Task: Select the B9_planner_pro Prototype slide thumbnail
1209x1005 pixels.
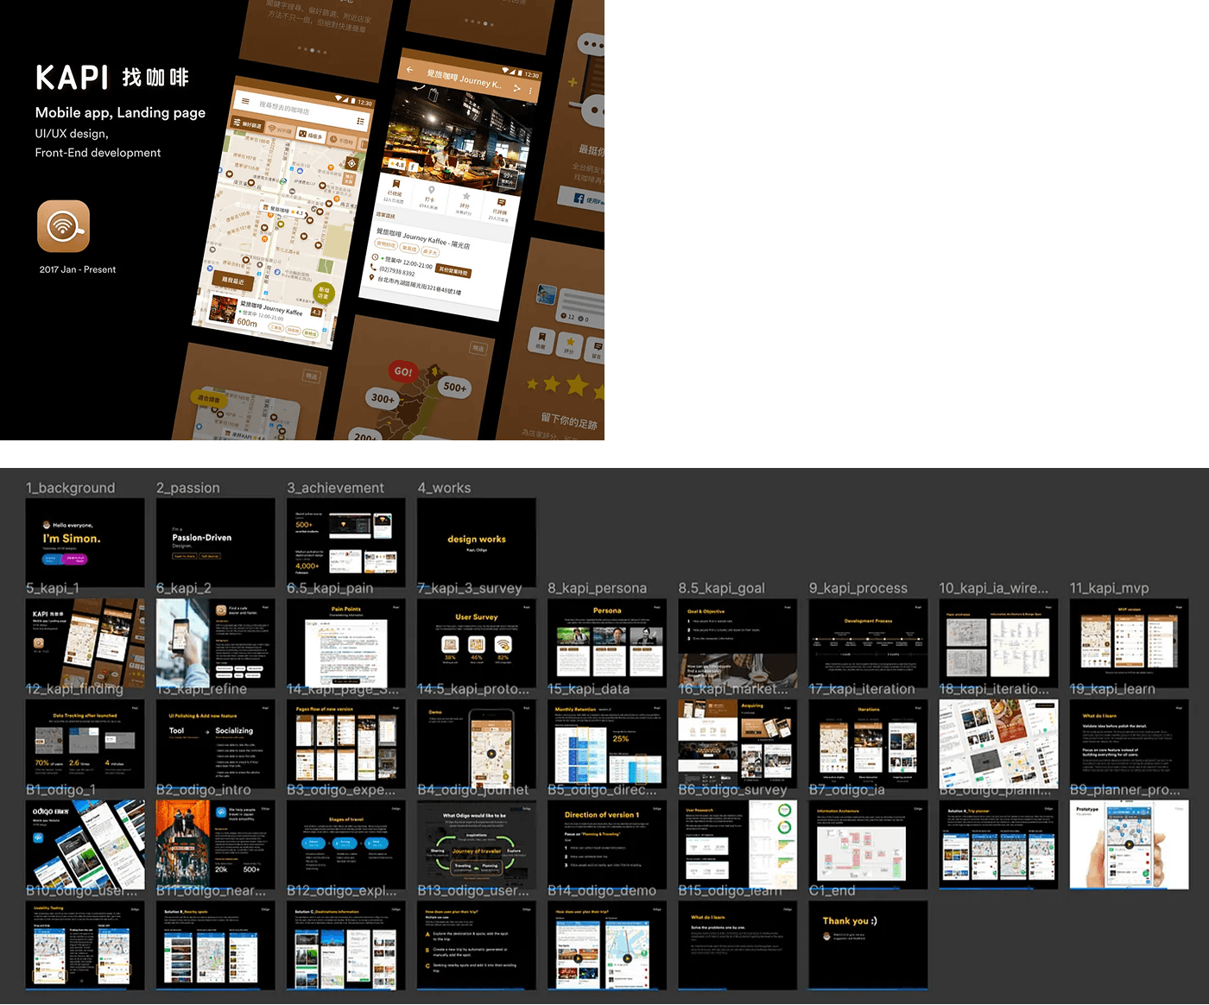Action: coord(1129,844)
